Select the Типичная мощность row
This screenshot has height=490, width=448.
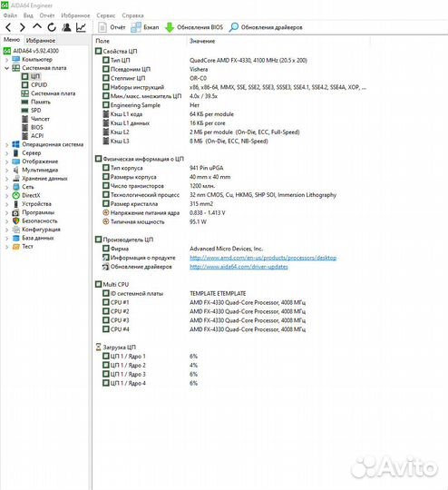coord(155,222)
